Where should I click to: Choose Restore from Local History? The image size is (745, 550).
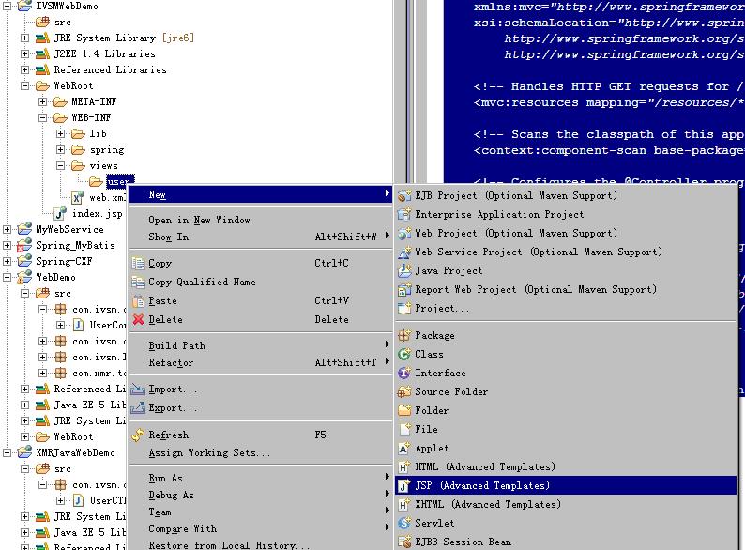[260, 544]
